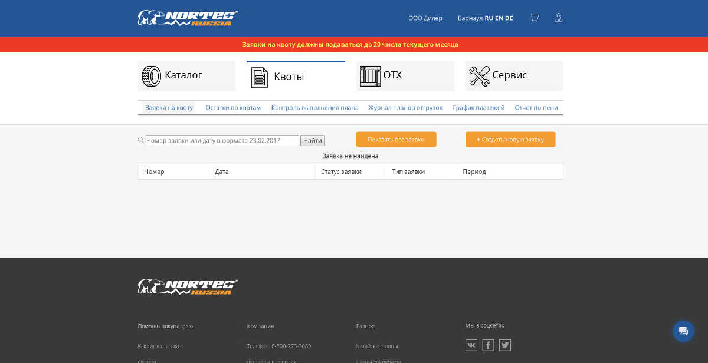Image resolution: width=708 pixels, height=363 pixels.
Task: Switch to the Квоты tab
Action: point(296,76)
